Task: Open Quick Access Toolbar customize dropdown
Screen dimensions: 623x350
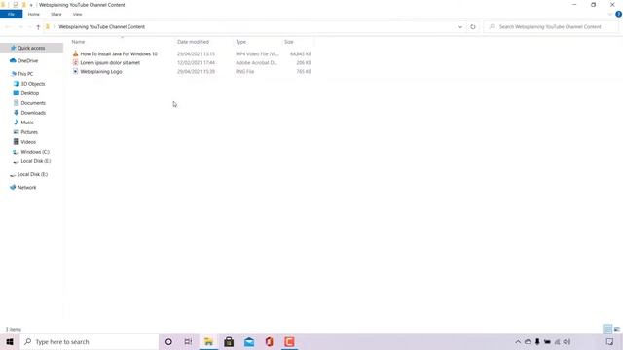Action: tap(31, 5)
